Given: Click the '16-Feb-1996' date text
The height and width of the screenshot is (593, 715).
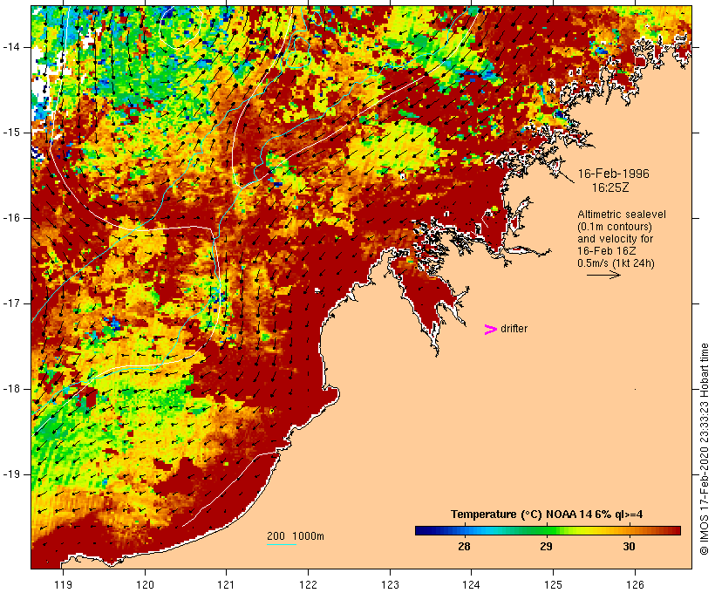Looking at the screenshot, I should click(613, 174).
